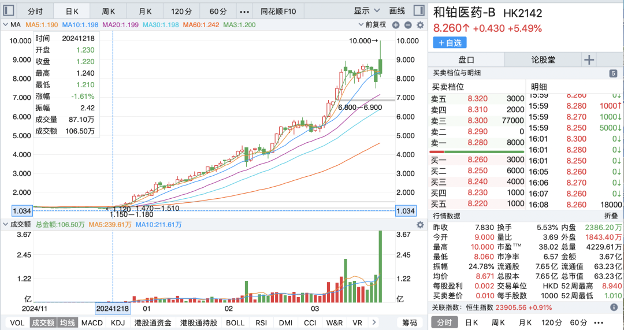Select the 周K tab at top

[108, 11]
